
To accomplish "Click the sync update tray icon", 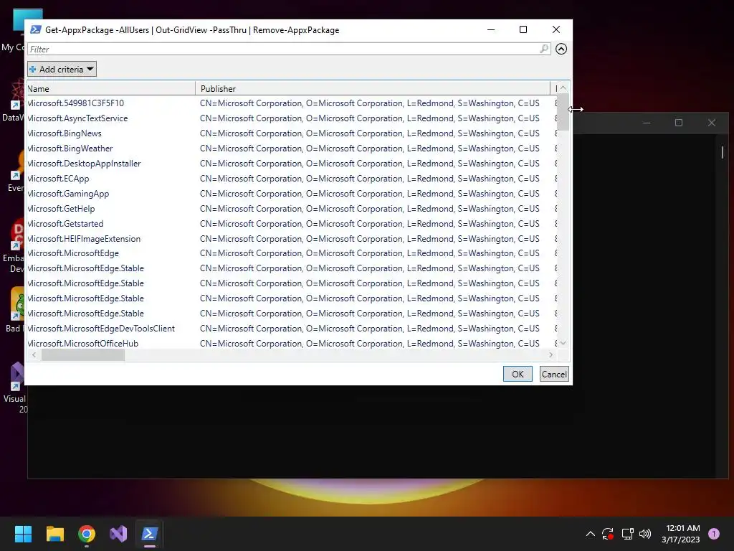I will click(x=608, y=534).
